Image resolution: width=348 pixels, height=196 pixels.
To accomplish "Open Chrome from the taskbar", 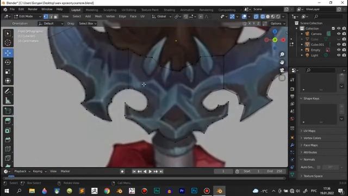I will 107,191.
